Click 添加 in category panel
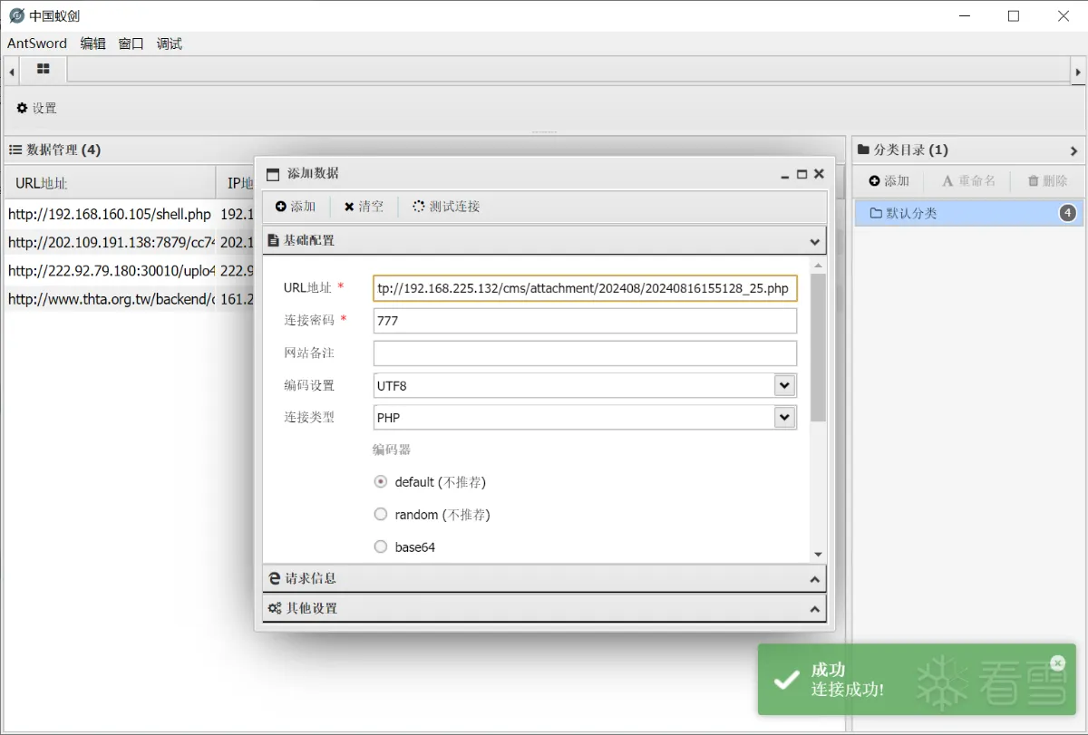 tap(889, 181)
